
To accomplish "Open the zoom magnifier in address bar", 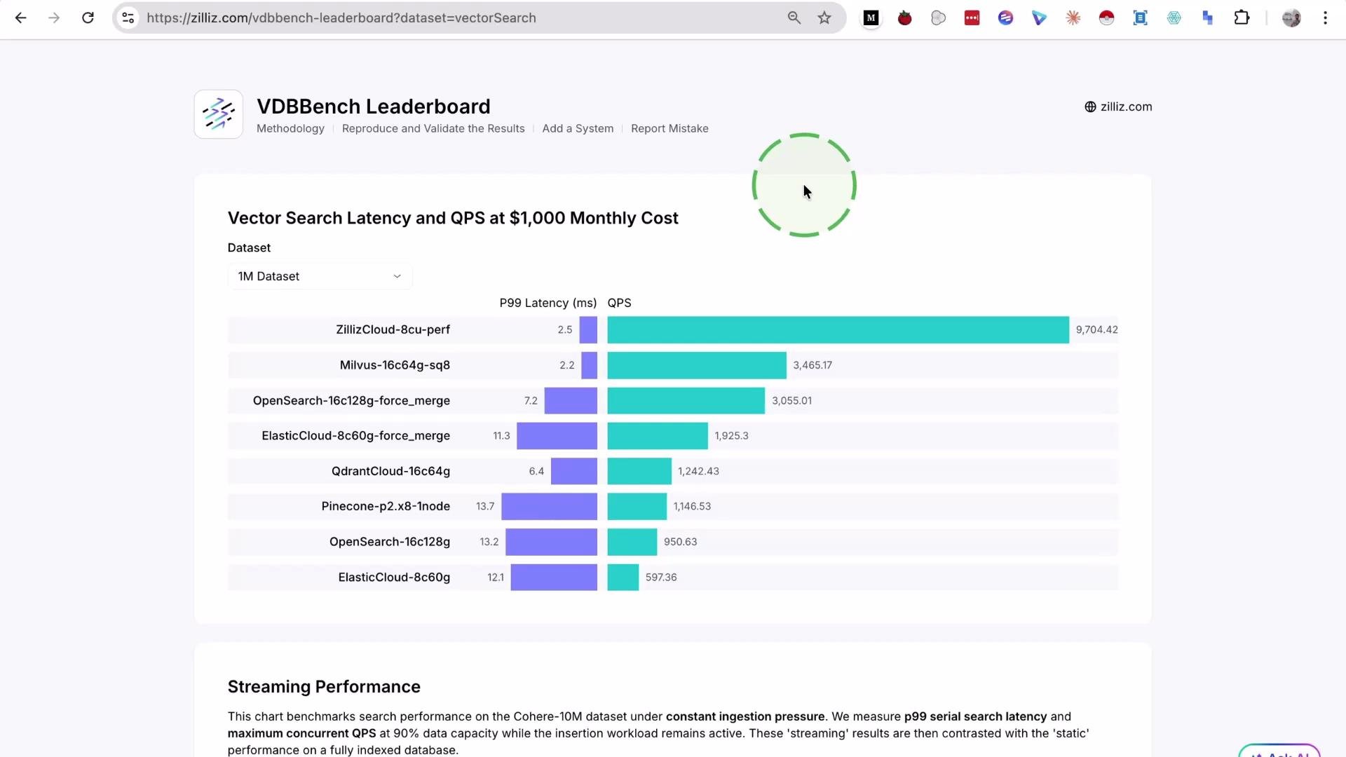I will coord(794,18).
